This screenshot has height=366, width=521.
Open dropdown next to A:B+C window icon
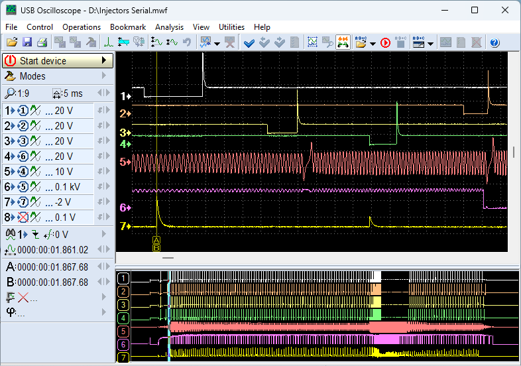pos(431,44)
